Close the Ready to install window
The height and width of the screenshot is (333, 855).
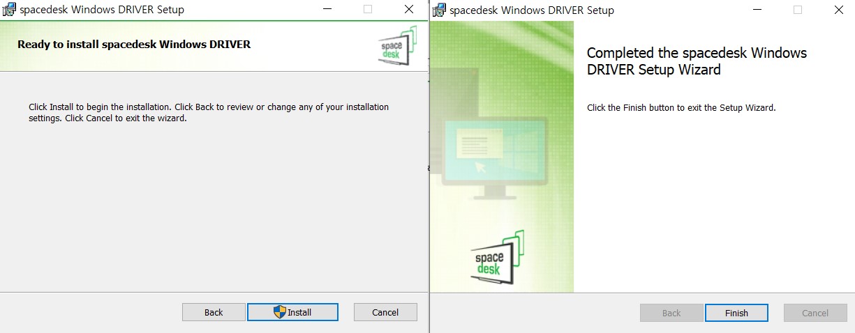point(409,10)
